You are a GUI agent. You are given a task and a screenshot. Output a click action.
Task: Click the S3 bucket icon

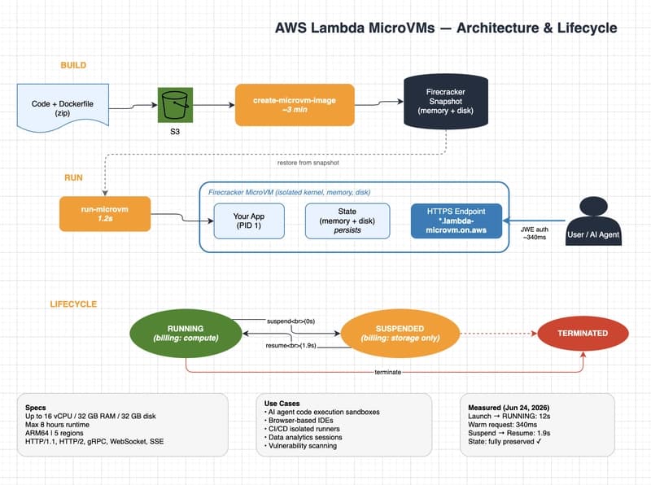175,105
